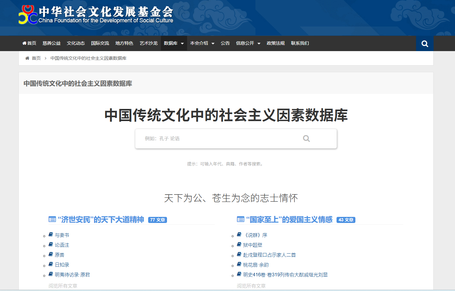Open the 慈善公益 menu item
This screenshot has height=291, width=455.
point(51,43)
